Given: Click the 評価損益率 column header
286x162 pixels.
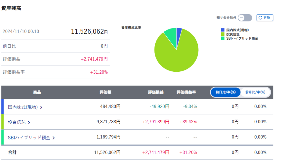Looking at the screenshot, I should [x=186, y=92].
